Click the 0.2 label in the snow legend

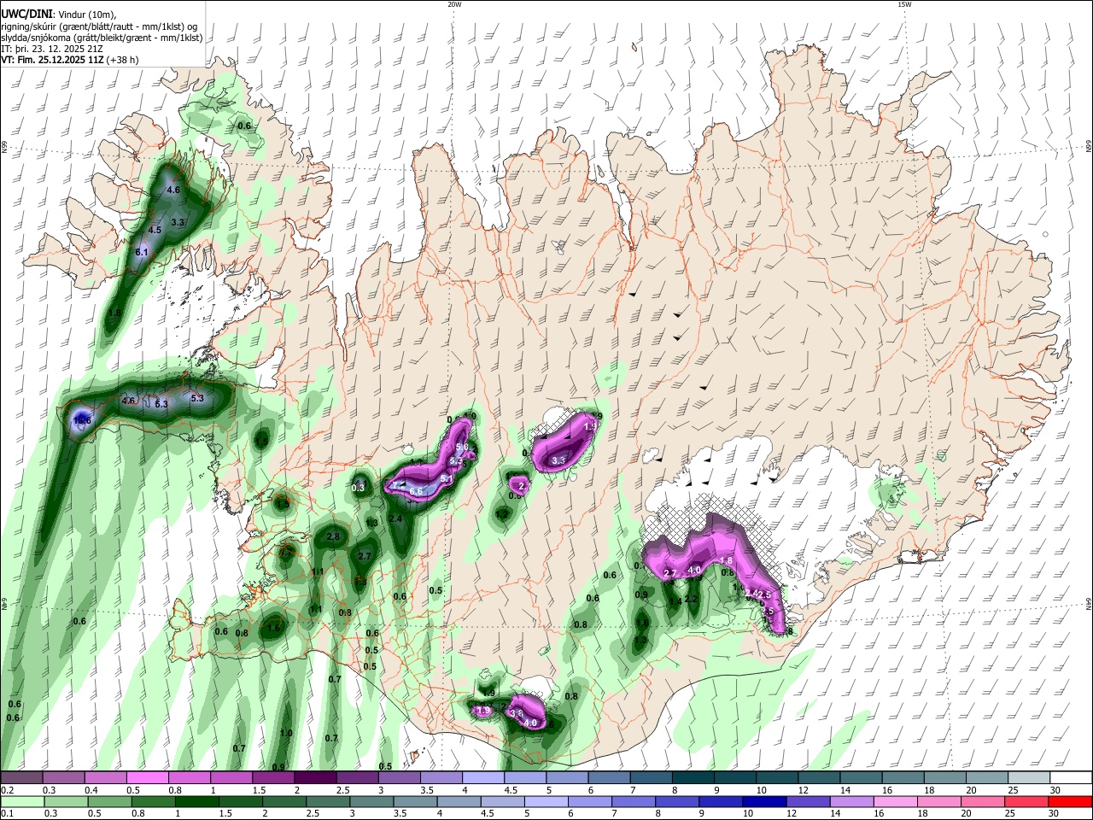(x=6, y=790)
